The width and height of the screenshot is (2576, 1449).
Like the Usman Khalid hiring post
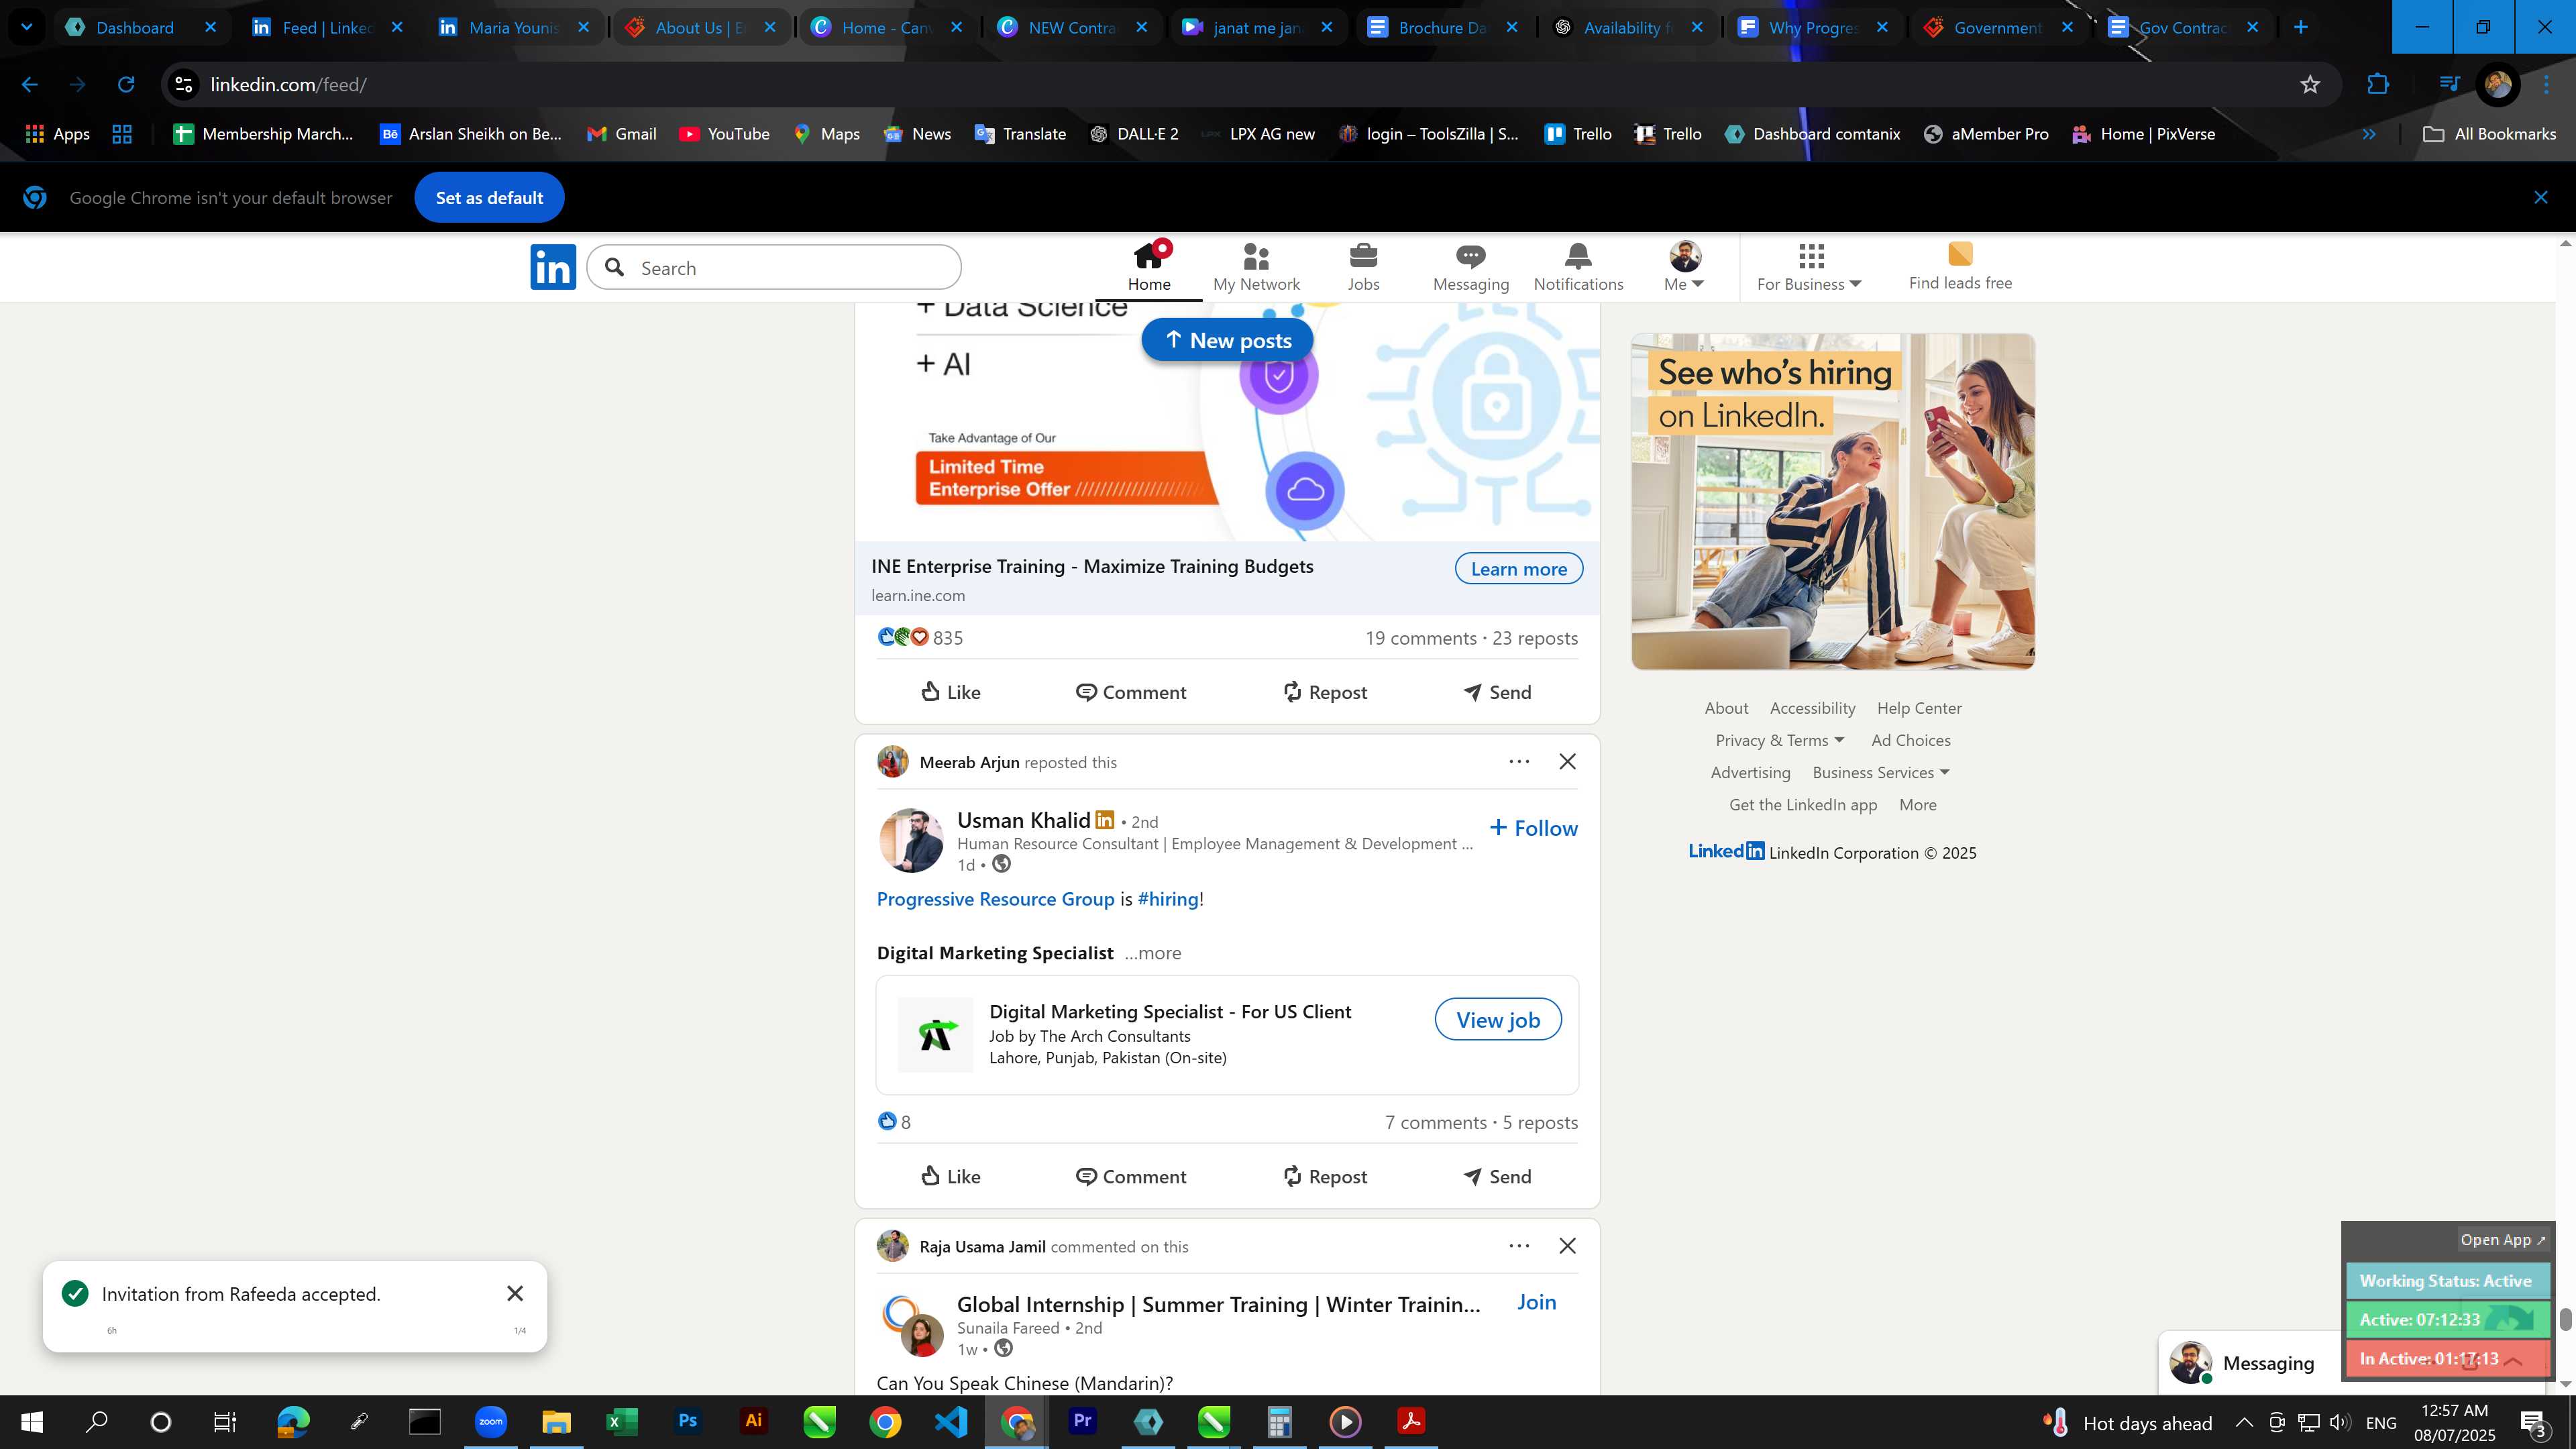click(950, 1177)
